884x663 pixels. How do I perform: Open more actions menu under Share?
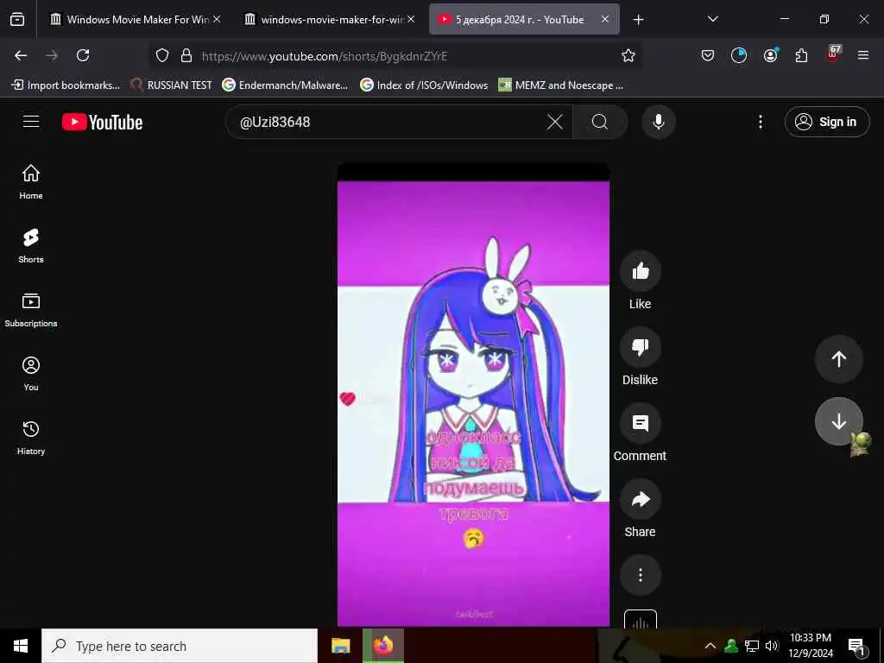click(x=641, y=575)
